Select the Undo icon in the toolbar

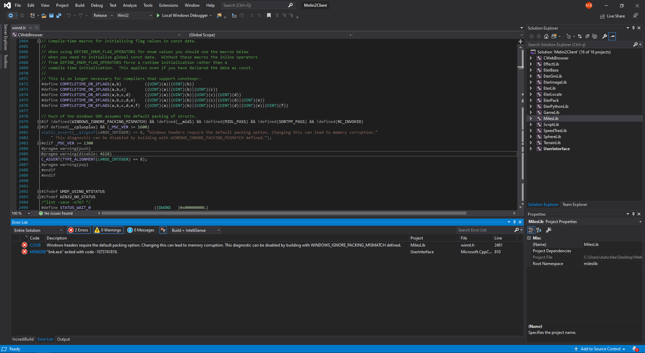[68, 15]
